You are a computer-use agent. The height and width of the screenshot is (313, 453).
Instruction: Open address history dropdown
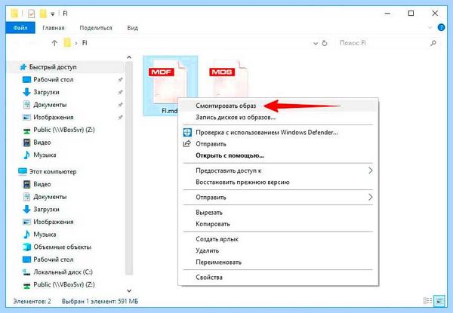pyautogui.click(x=316, y=43)
